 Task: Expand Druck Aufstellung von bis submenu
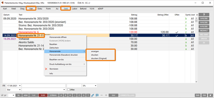65,64
